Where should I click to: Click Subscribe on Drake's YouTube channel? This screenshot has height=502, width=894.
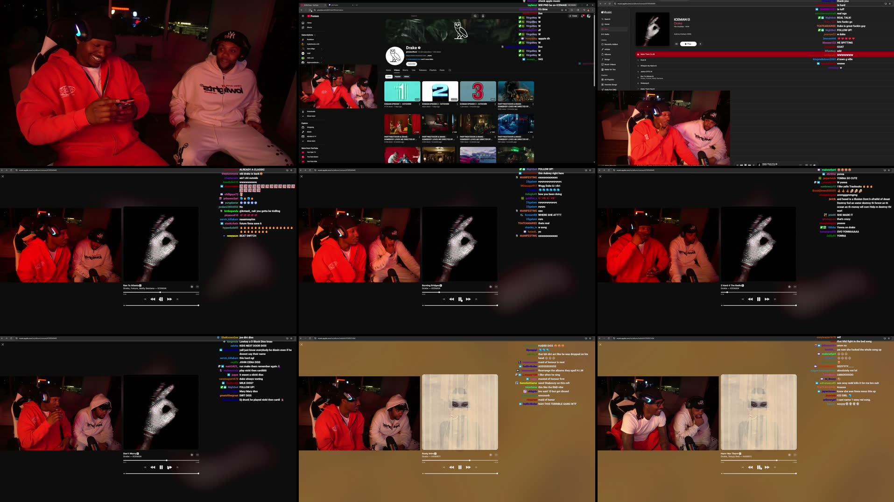pyautogui.click(x=411, y=64)
